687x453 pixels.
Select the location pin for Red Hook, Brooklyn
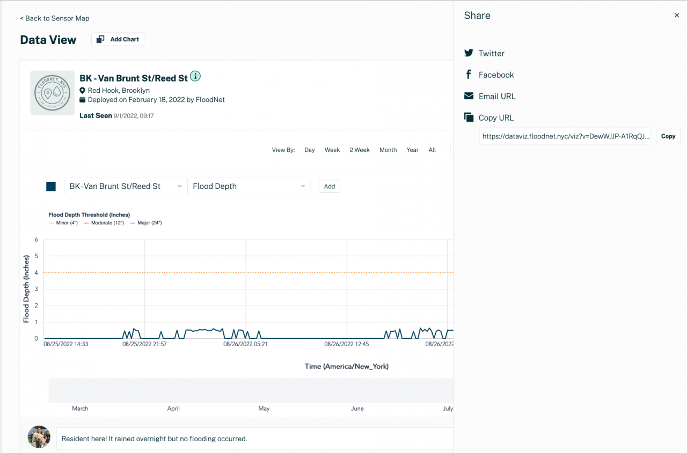(x=82, y=90)
